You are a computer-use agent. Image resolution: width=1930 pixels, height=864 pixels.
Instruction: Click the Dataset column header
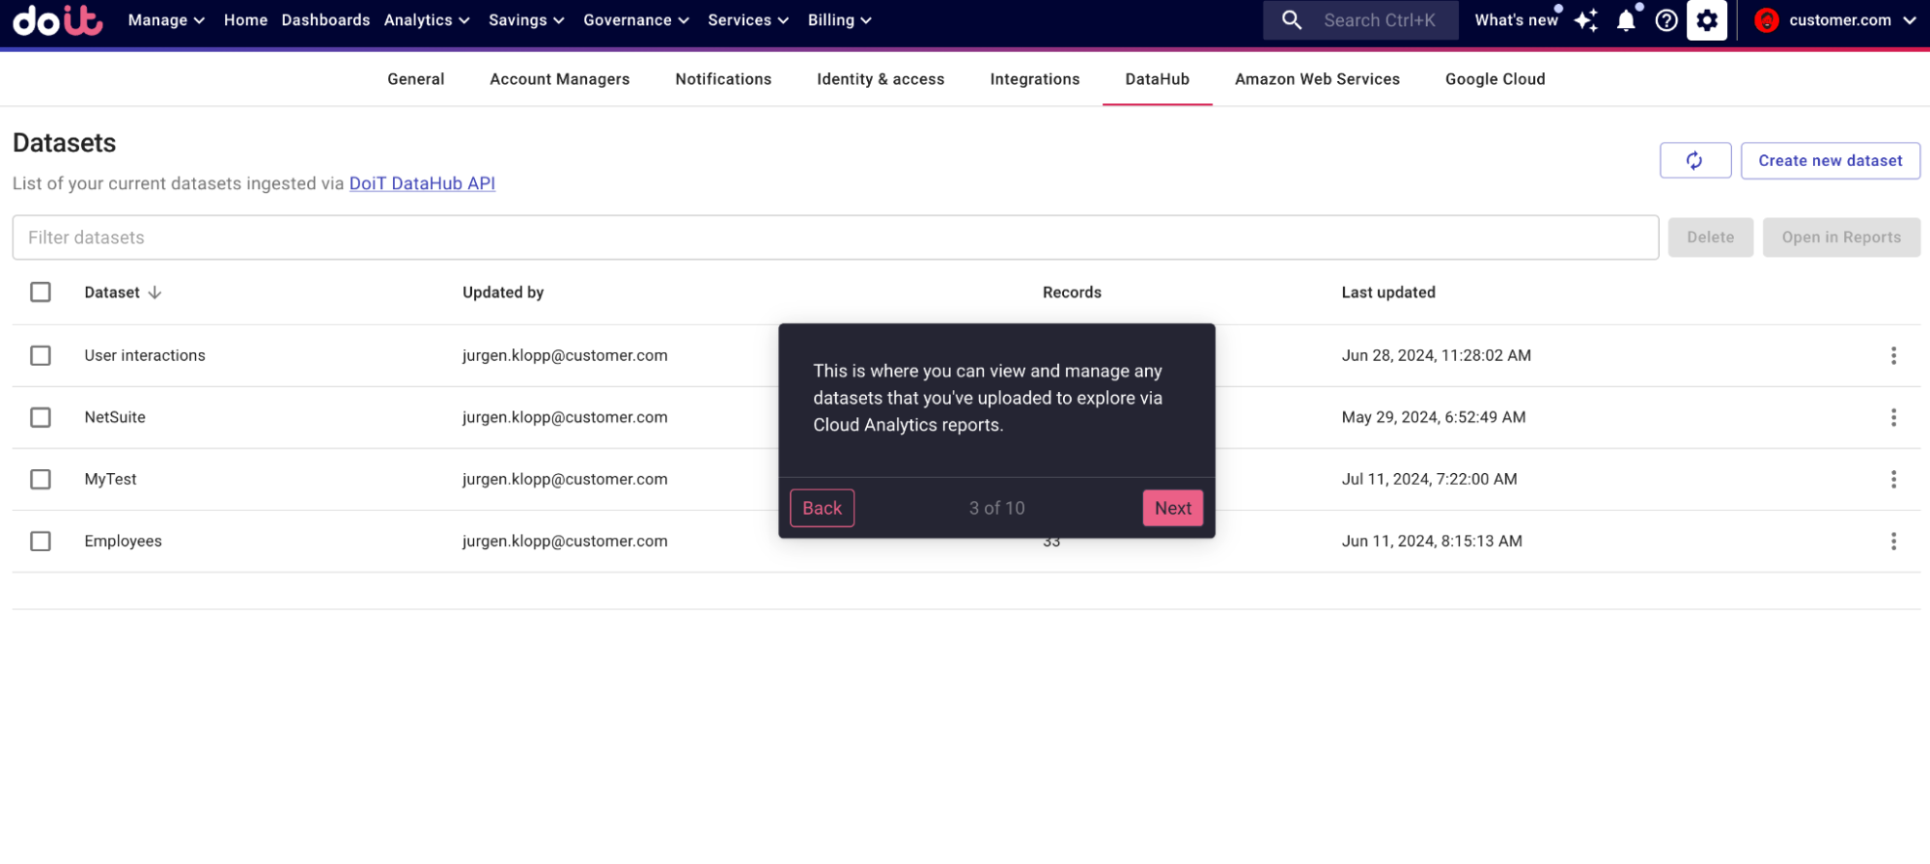112,293
